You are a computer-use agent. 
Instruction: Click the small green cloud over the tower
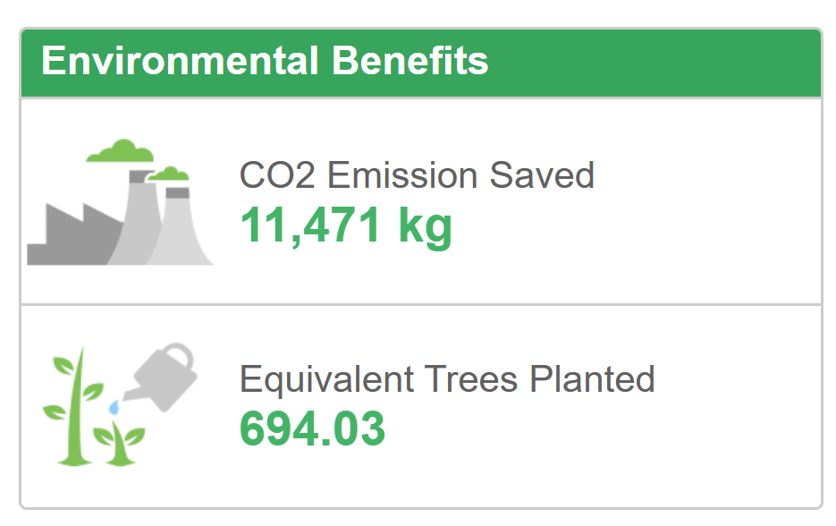168,174
